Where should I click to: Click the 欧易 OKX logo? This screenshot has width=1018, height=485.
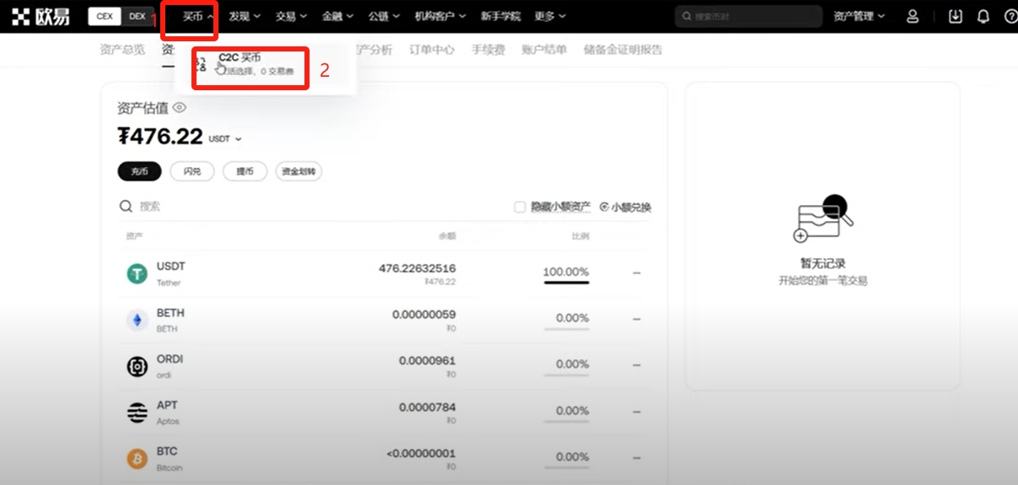tap(41, 16)
